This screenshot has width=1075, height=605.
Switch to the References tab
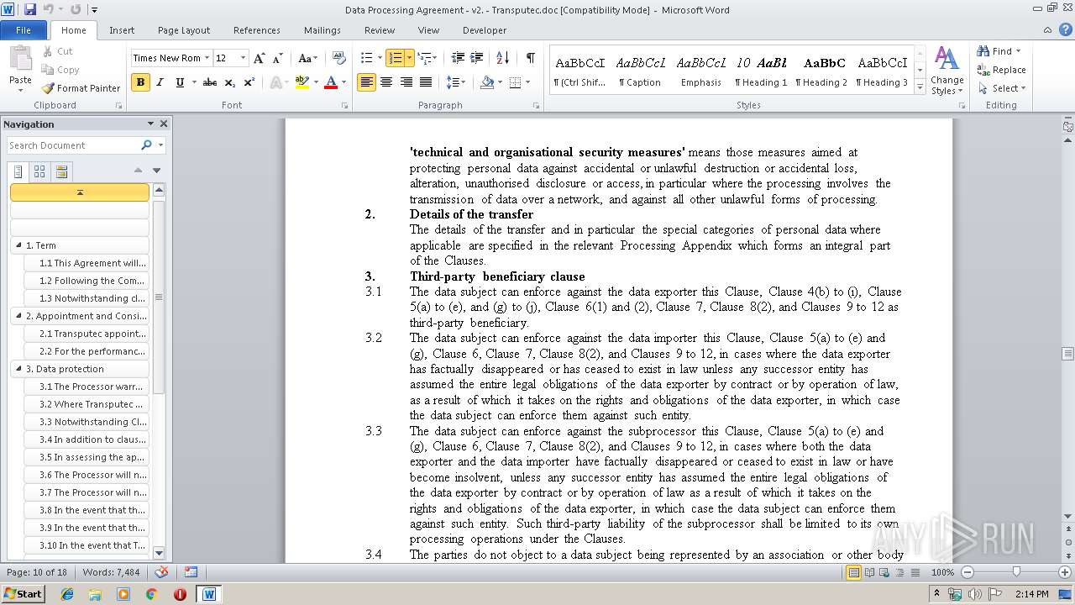257,30
